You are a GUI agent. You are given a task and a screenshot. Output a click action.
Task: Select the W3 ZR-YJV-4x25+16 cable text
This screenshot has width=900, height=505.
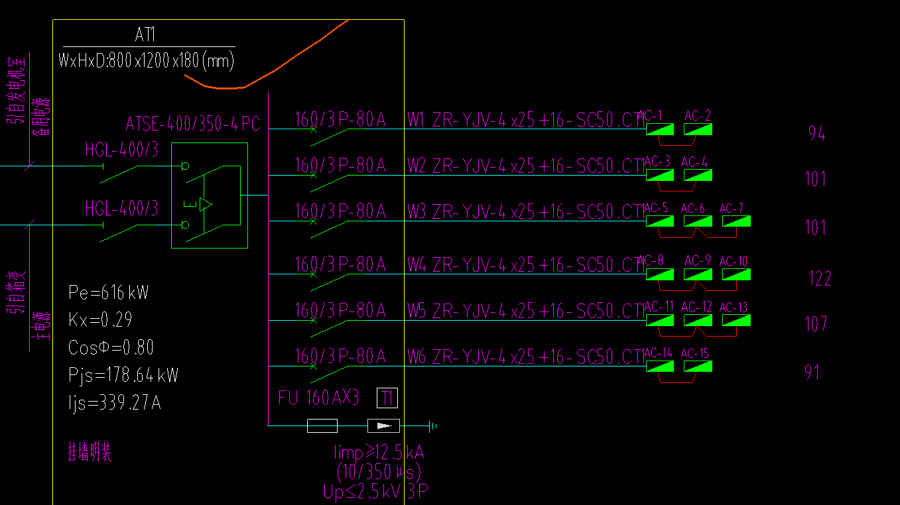click(x=526, y=211)
